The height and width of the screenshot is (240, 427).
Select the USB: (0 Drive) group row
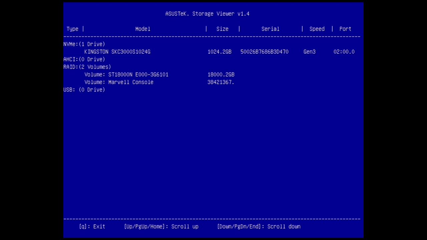[84, 90]
